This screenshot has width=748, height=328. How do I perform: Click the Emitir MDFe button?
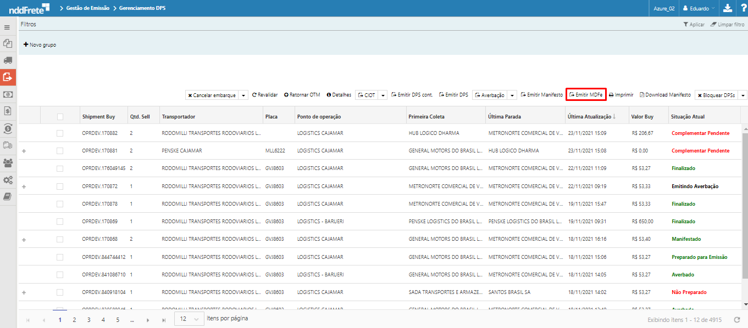[586, 95]
